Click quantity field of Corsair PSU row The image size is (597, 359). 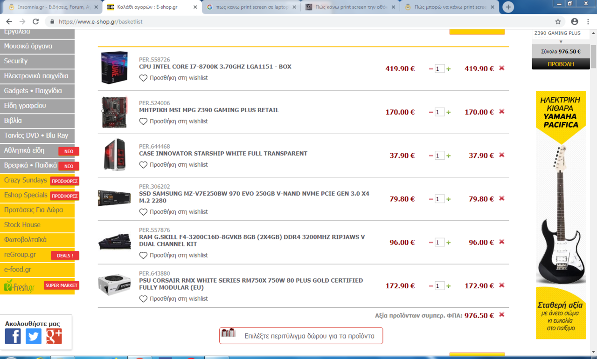pyautogui.click(x=439, y=286)
